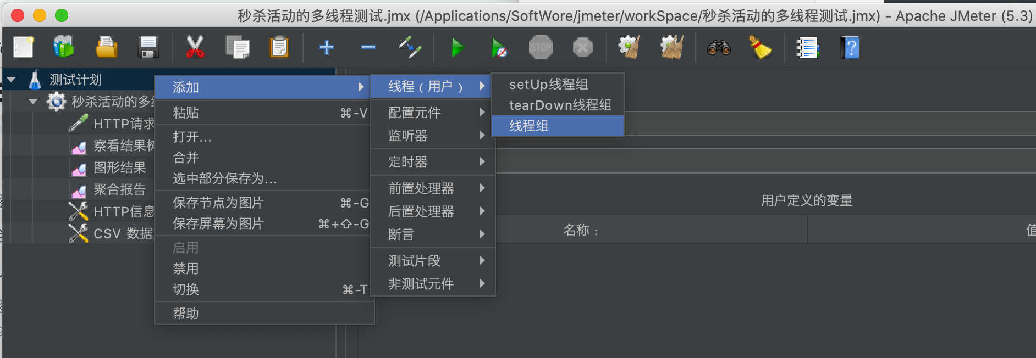
Task: Start the test with green play icon
Action: tap(457, 48)
